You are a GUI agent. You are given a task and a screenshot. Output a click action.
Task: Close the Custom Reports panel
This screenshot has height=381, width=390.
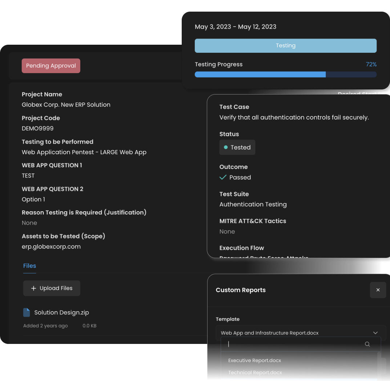378,290
